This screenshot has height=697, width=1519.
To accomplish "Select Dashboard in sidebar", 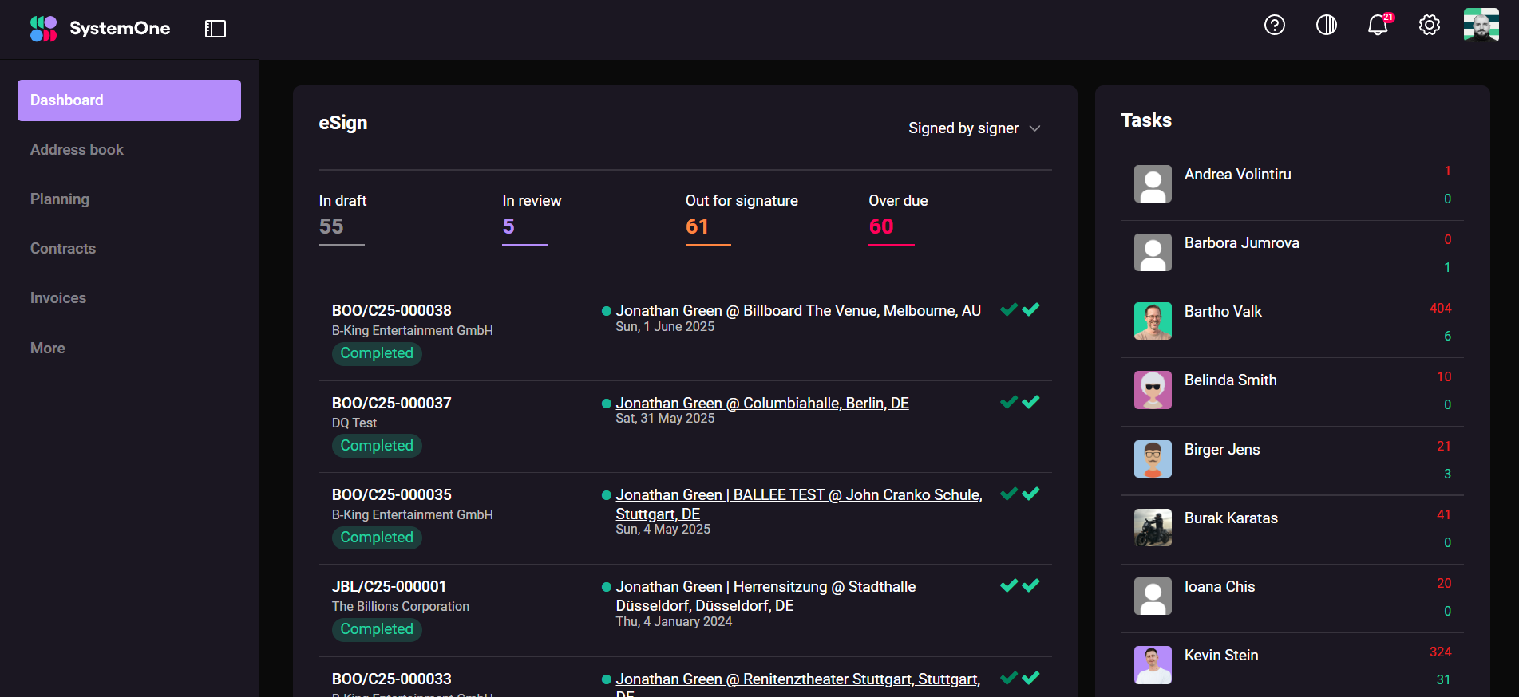I will [129, 100].
